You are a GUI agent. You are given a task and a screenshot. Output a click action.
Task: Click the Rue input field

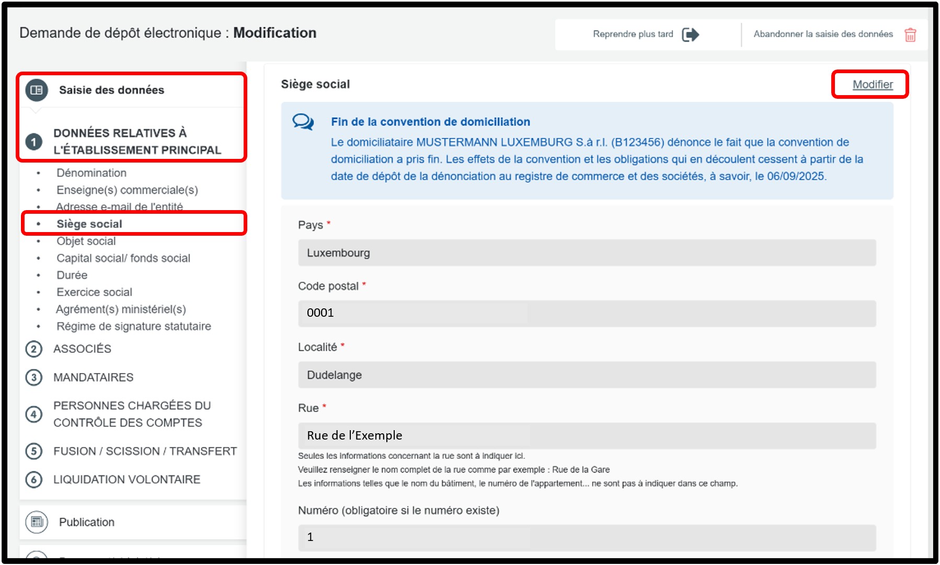point(587,435)
